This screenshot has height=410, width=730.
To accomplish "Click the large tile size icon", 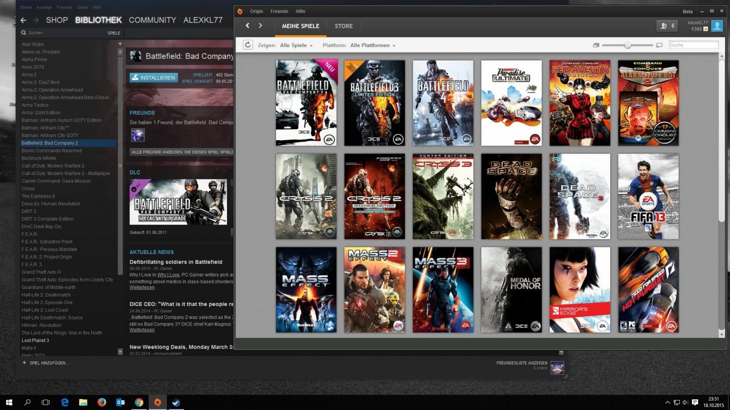I will click(659, 45).
